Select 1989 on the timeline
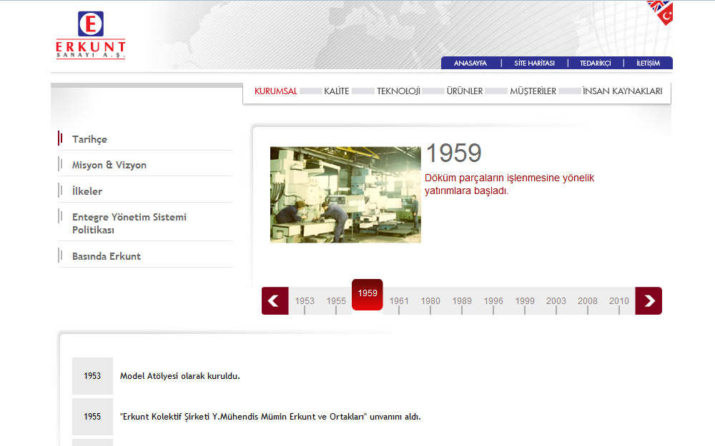 point(462,301)
